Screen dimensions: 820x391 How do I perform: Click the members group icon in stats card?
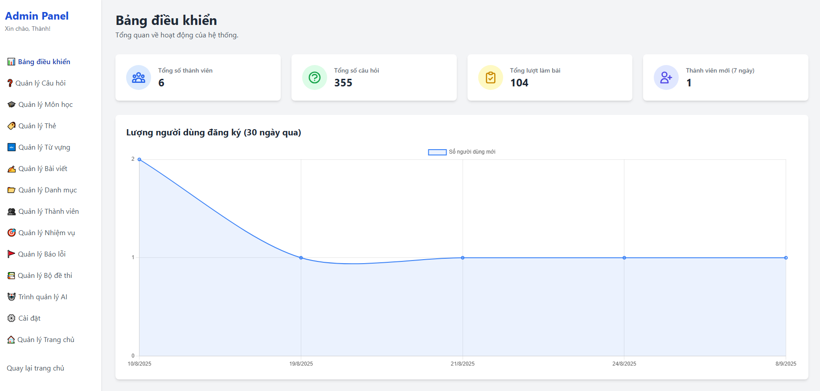(x=139, y=77)
